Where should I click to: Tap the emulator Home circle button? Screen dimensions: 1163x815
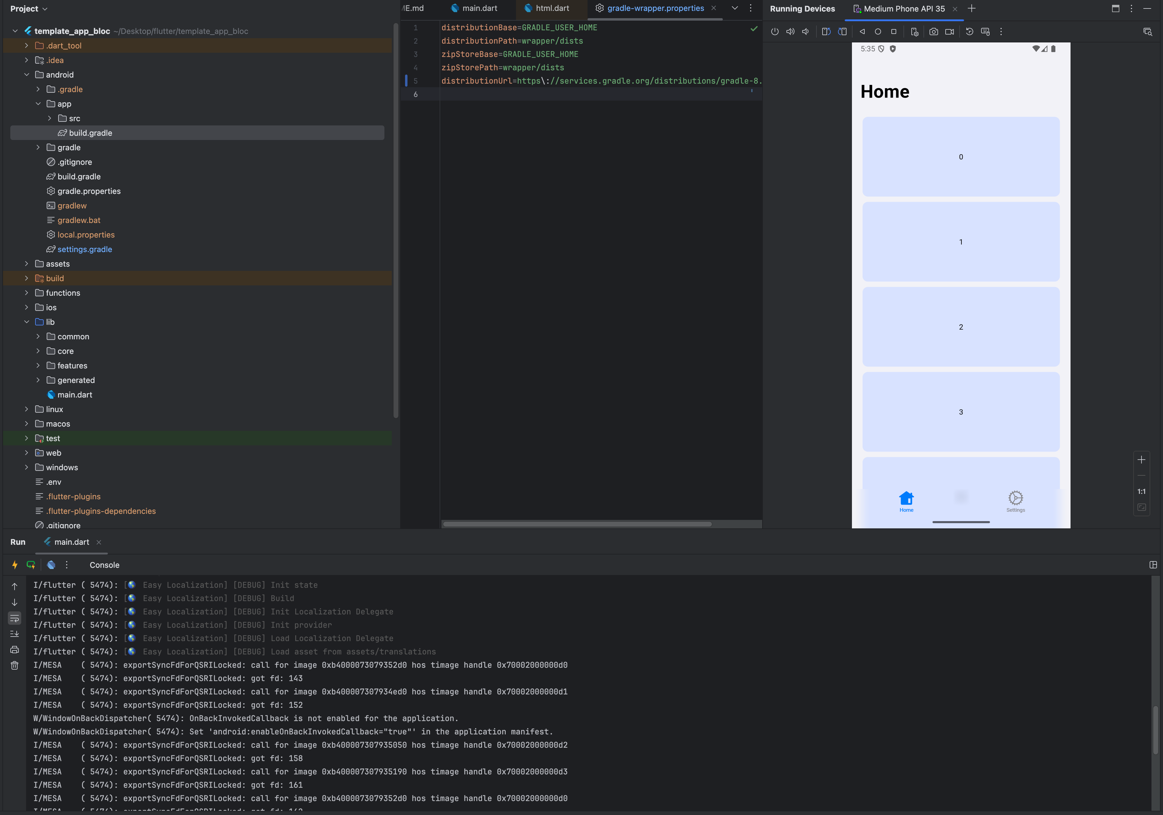(x=878, y=32)
